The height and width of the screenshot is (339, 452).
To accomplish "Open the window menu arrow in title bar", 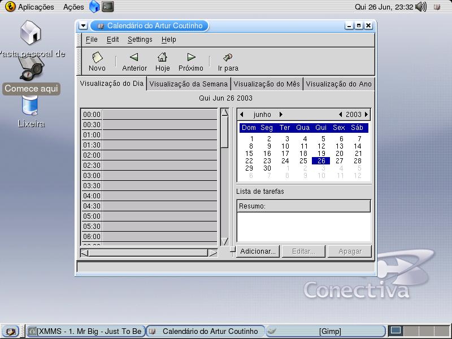I will 83,26.
